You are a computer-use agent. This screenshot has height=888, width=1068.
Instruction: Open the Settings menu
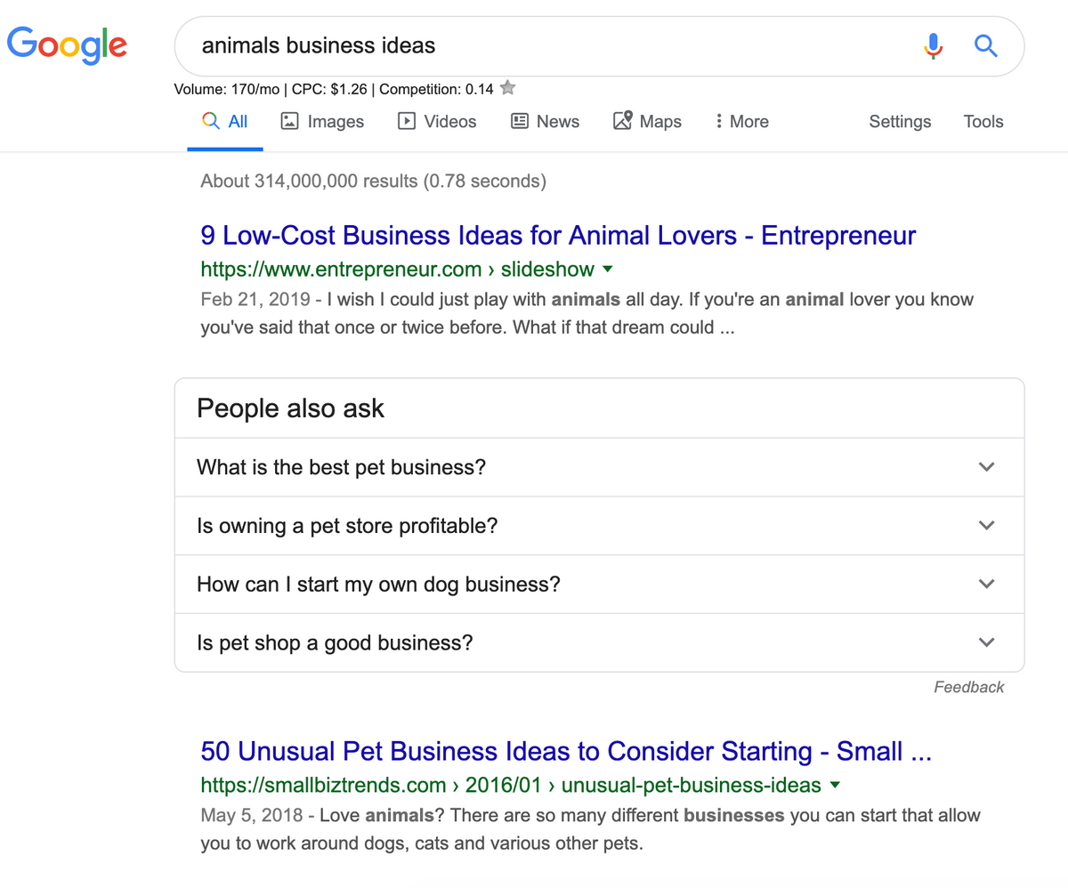900,121
